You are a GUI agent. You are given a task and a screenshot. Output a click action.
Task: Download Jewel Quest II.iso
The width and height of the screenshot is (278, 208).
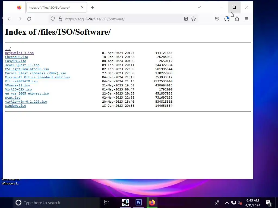[x=22, y=65]
